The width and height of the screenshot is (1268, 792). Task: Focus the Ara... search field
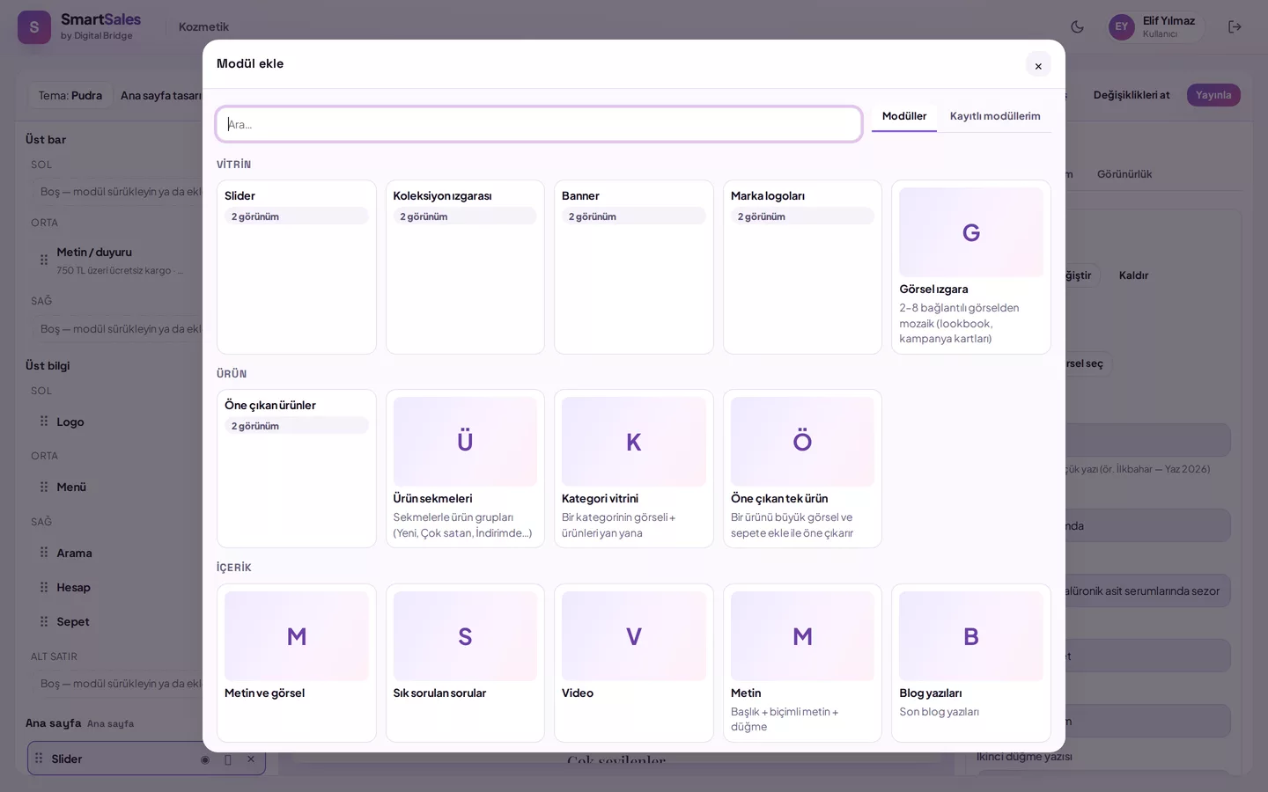[x=539, y=124]
